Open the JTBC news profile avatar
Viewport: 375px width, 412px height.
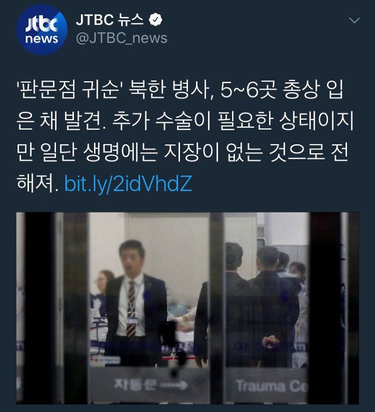[42, 30]
